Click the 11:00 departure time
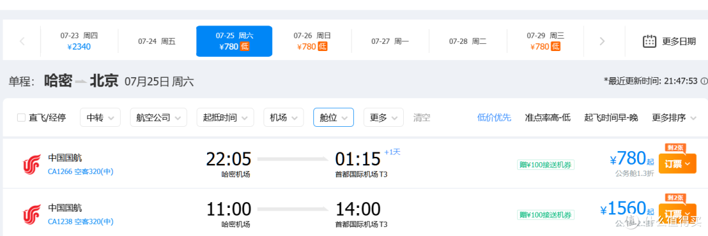This screenshot has height=236, width=708. pos(229,209)
